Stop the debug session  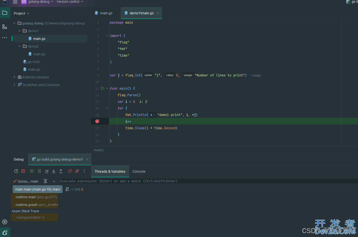[23, 171]
